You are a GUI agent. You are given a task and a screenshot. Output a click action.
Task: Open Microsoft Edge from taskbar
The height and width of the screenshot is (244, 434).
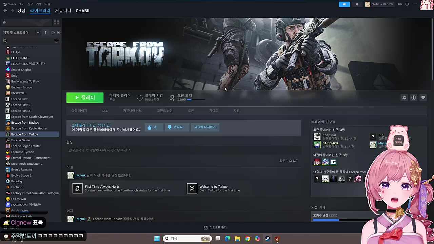pyautogui.click(x=228, y=239)
